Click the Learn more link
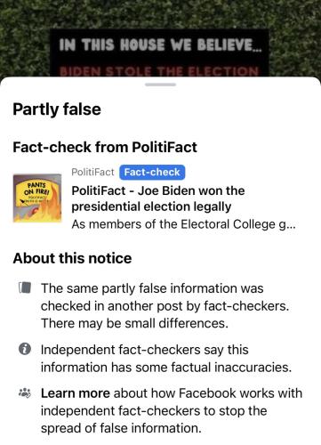Viewport: 321px width, 445px height. pos(76,393)
